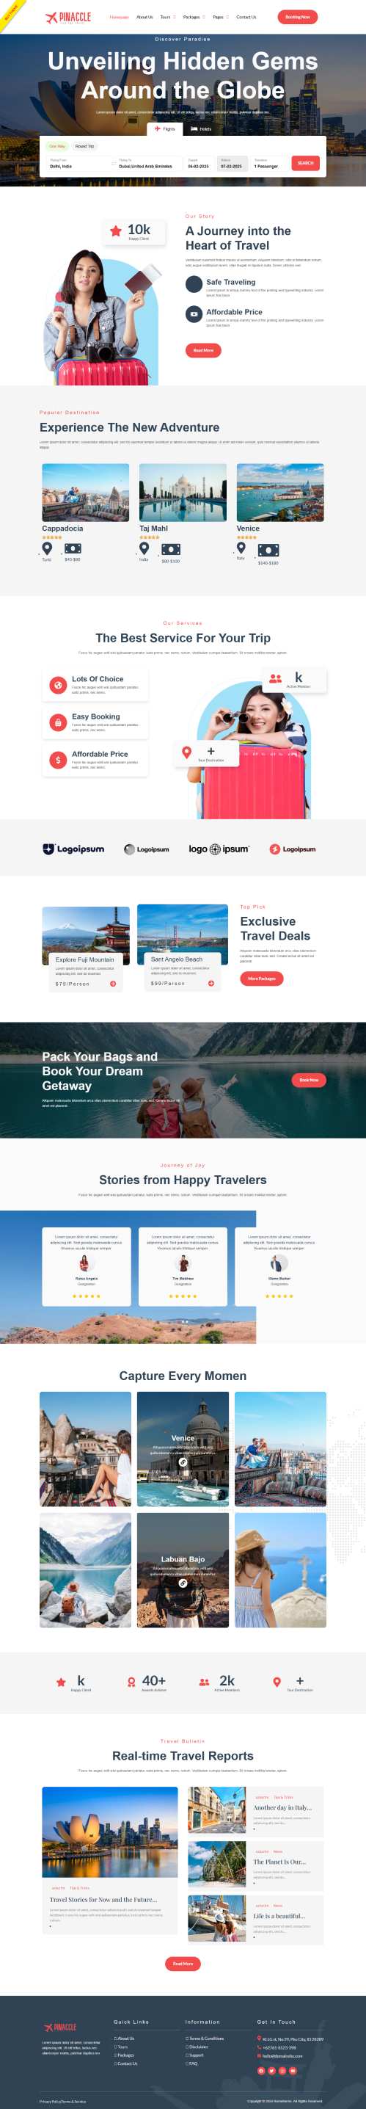Click the More Packages button
Image resolution: width=366 pixels, height=2109 pixels.
point(262,979)
